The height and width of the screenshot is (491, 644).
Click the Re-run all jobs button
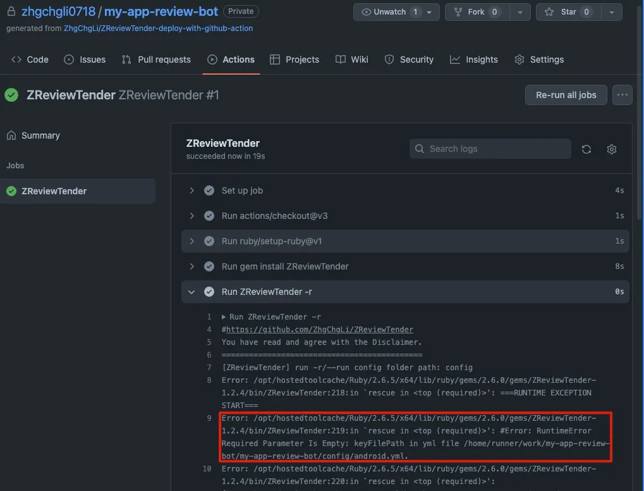click(x=566, y=95)
